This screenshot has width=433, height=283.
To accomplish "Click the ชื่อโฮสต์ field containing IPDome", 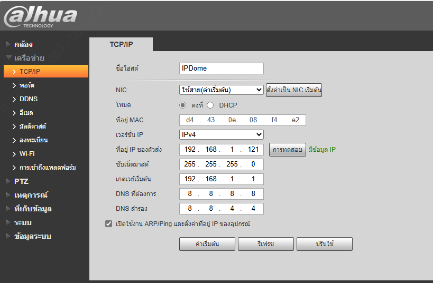I will [221, 69].
